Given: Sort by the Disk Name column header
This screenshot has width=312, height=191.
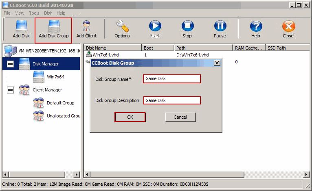Looking at the screenshot, I should tap(113, 48).
